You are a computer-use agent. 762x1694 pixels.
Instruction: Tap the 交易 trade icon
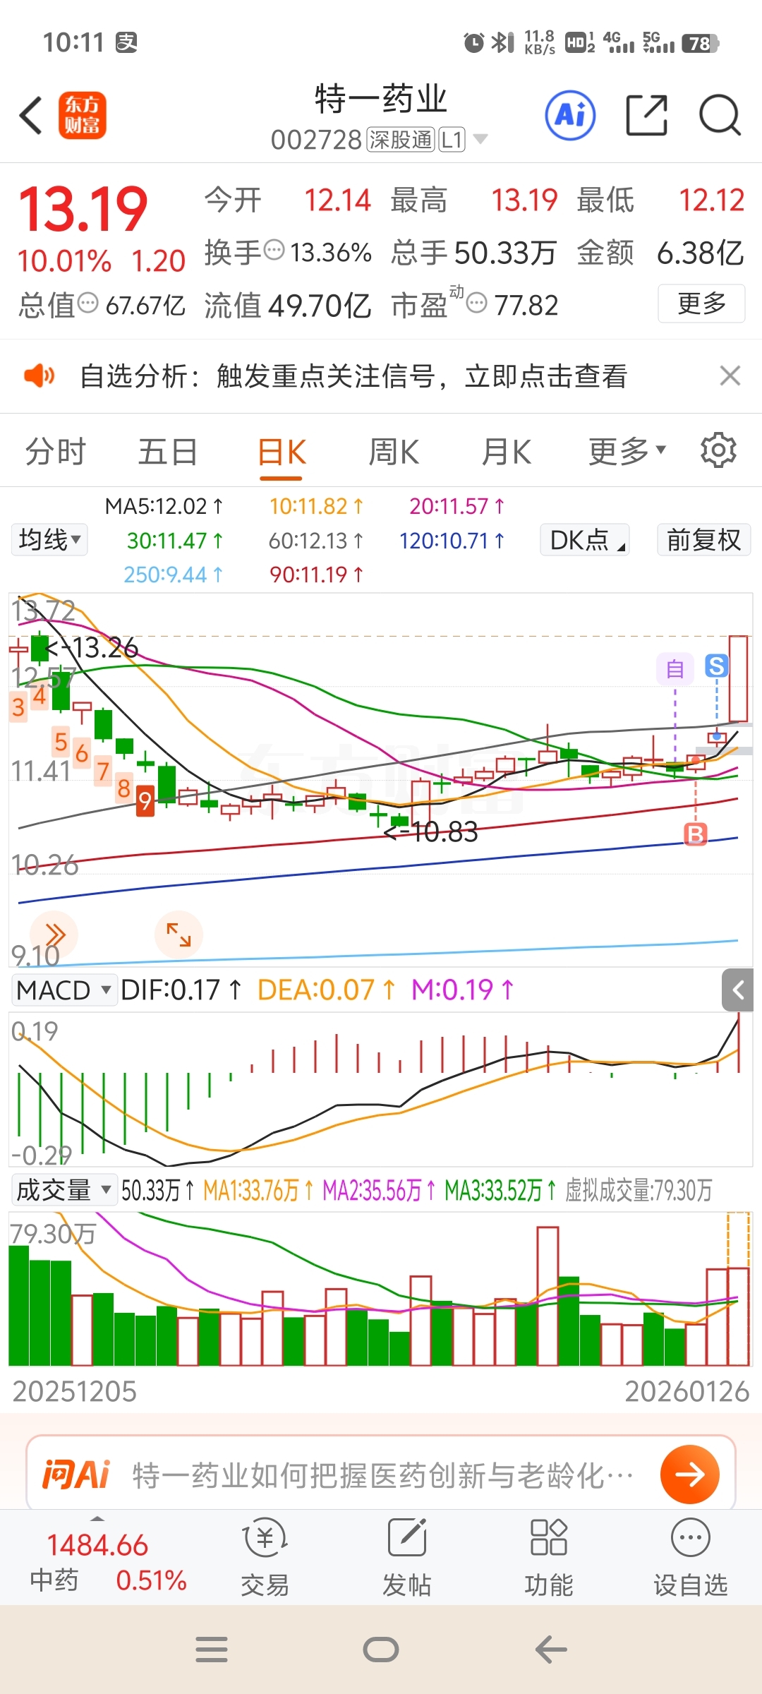[265, 1558]
